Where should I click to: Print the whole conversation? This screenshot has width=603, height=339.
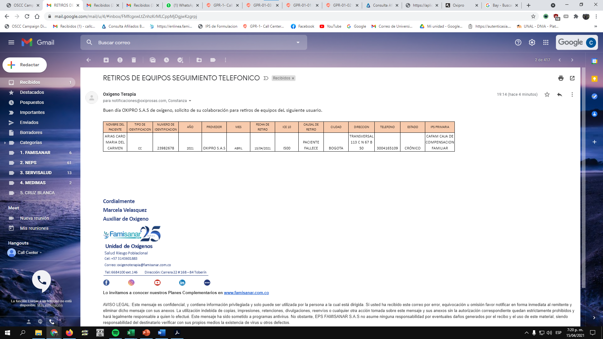coord(561,78)
